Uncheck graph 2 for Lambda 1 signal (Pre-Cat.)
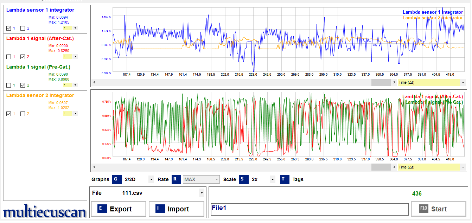The image size is (472, 223). [23, 85]
